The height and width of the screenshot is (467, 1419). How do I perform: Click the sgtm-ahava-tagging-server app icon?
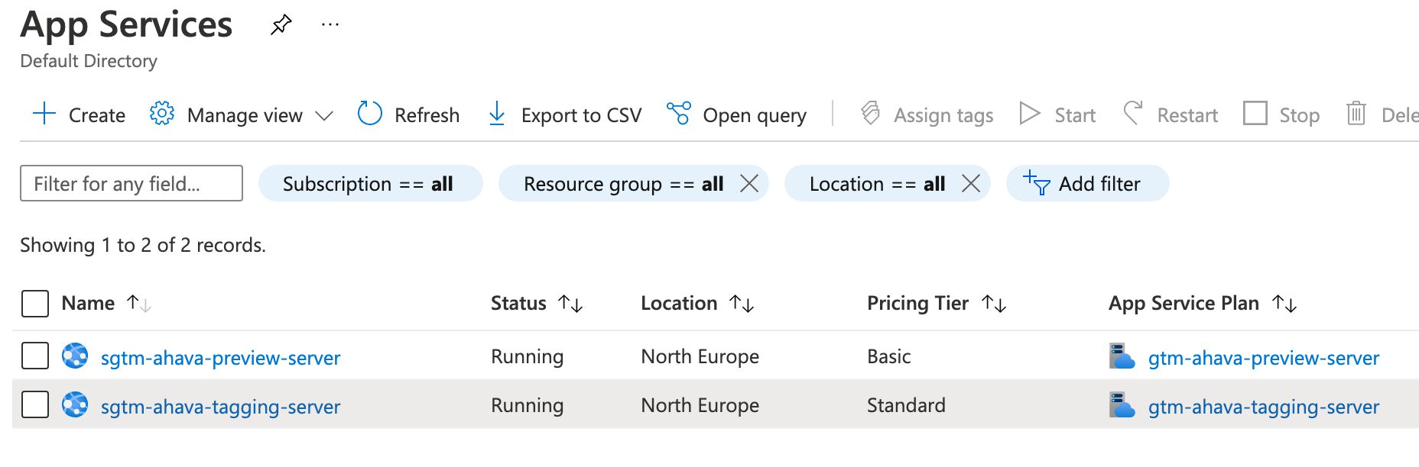(x=75, y=404)
